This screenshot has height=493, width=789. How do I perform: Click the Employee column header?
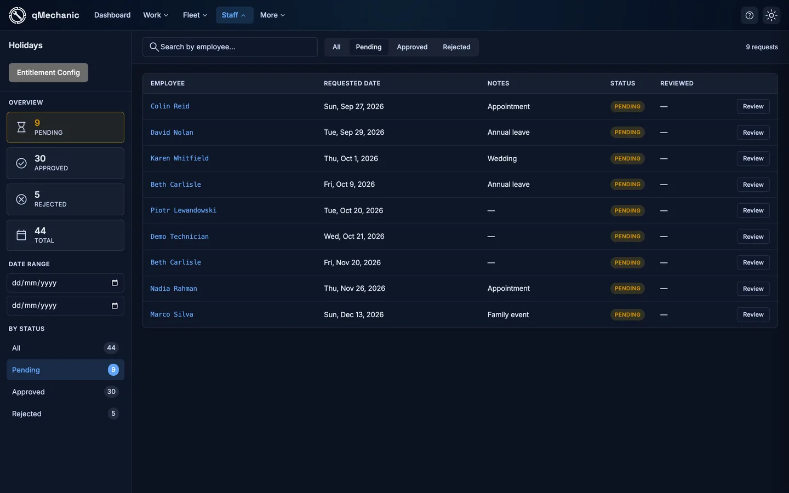[168, 83]
